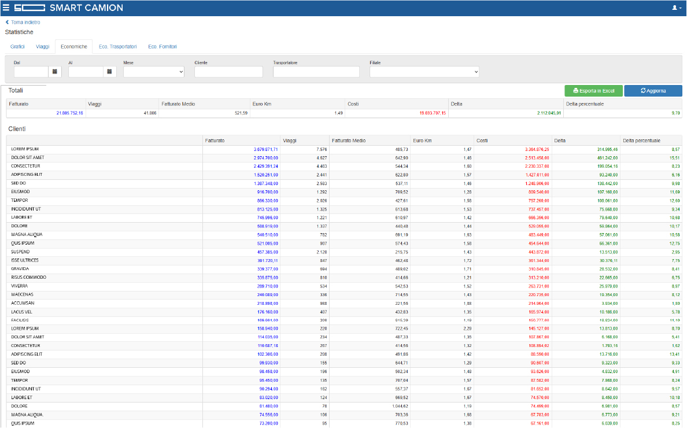Select the Economiche tab

click(x=73, y=46)
